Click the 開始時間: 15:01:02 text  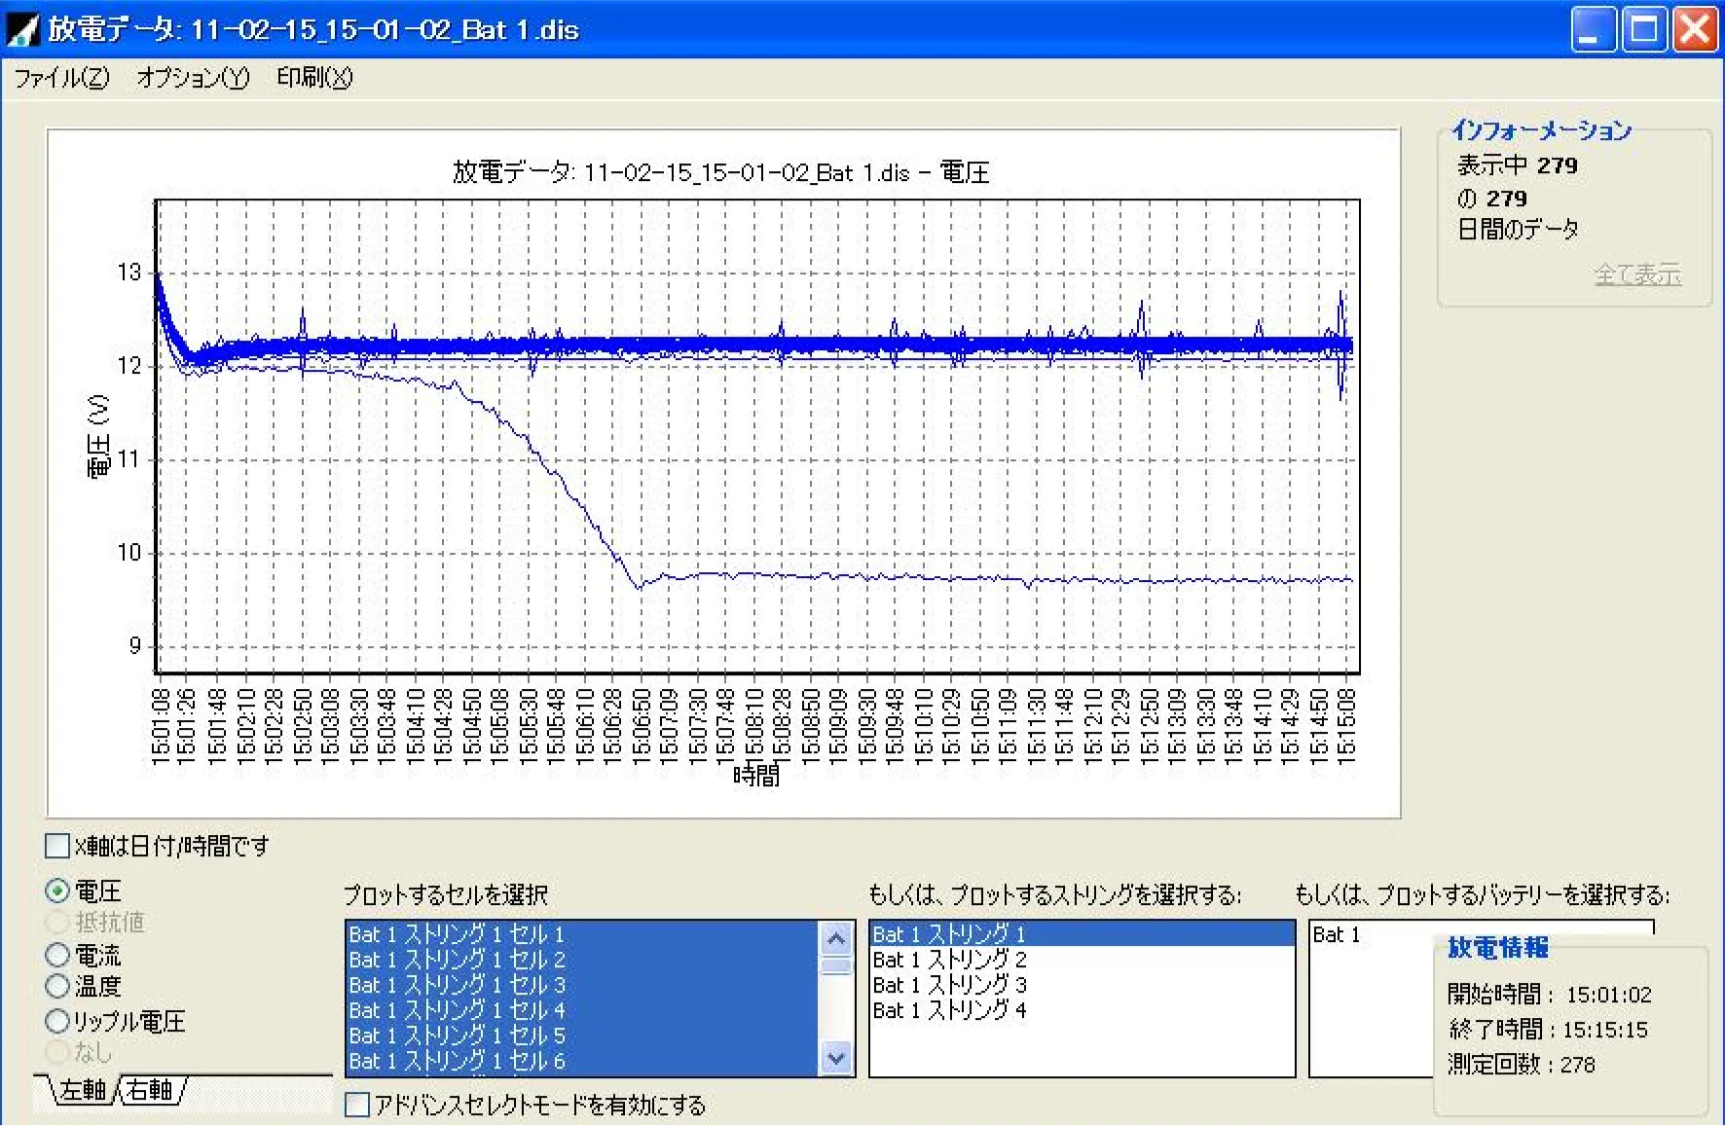1550,995
